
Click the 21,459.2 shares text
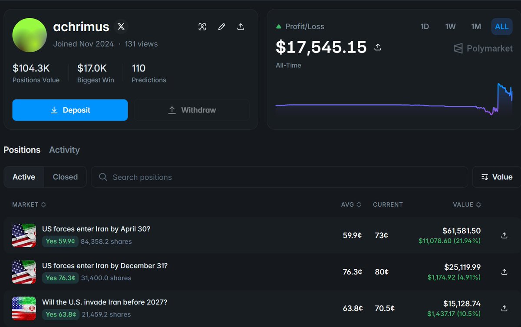[106, 314]
